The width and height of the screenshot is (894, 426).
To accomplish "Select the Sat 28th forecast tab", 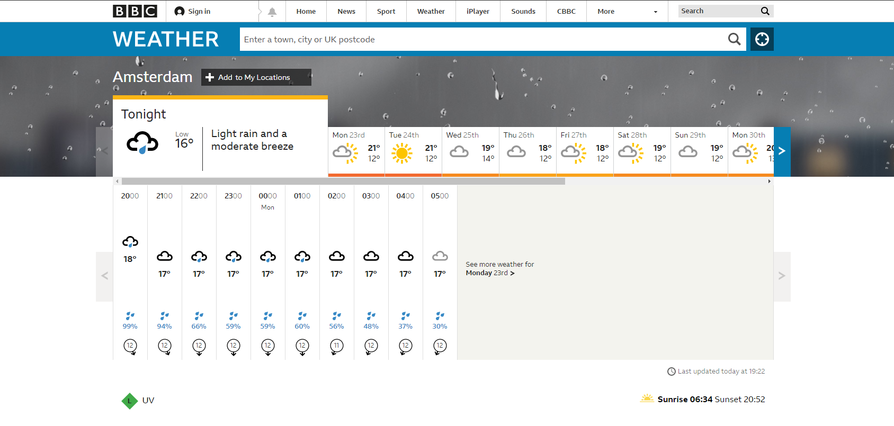I will pyautogui.click(x=642, y=151).
